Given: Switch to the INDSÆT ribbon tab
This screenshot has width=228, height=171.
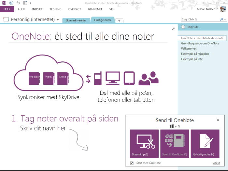Looking at the screenshot, I should tap(37, 9).
